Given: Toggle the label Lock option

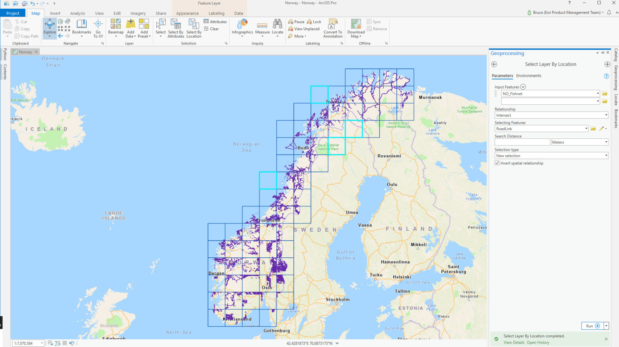Looking at the screenshot, I should [x=314, y=22].
